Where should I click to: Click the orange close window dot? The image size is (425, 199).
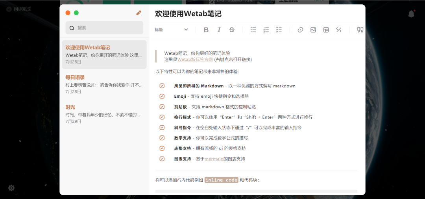68,13
